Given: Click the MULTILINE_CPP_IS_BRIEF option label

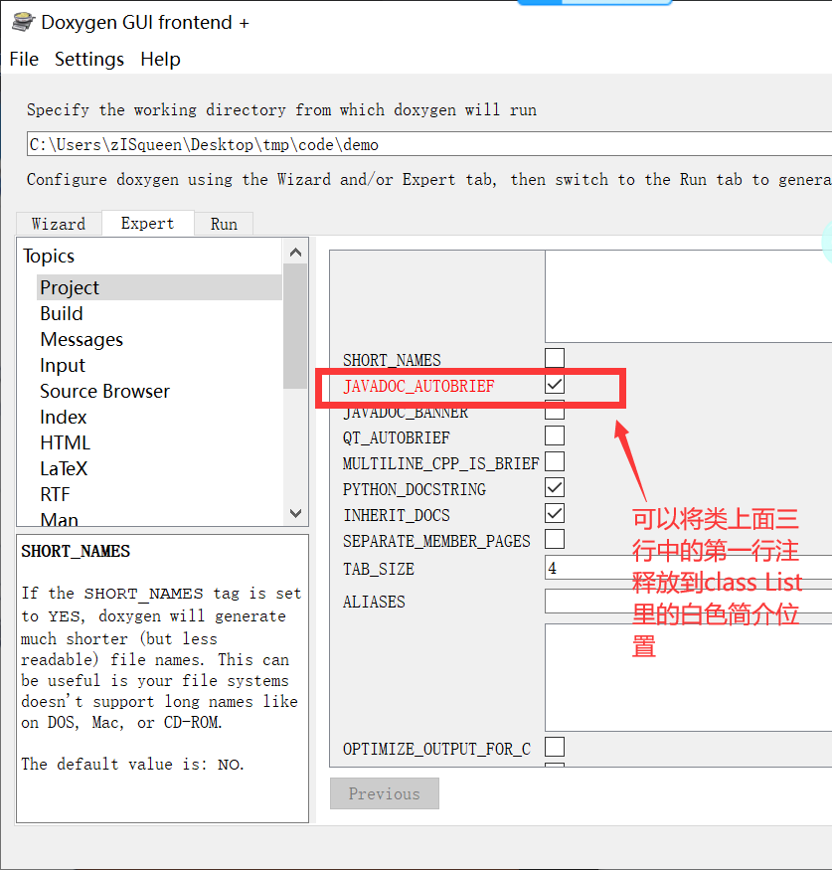Looking at the screenshot, I should click(441, 464).
